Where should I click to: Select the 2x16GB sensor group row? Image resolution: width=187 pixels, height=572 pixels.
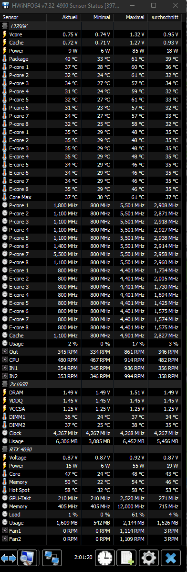tap(91, 384)
